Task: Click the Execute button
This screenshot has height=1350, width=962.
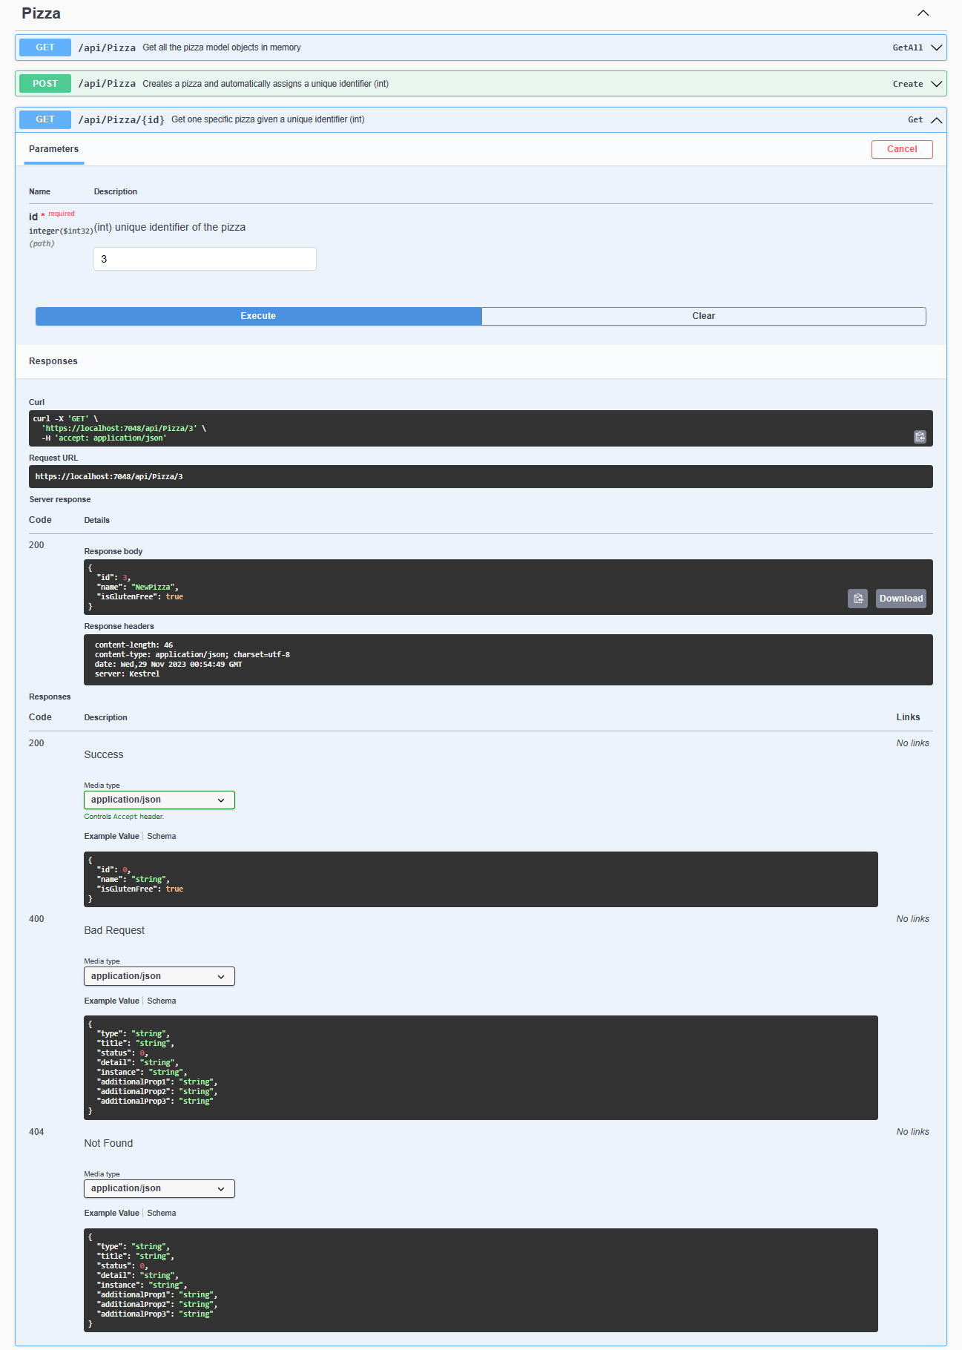Action: 258,316
